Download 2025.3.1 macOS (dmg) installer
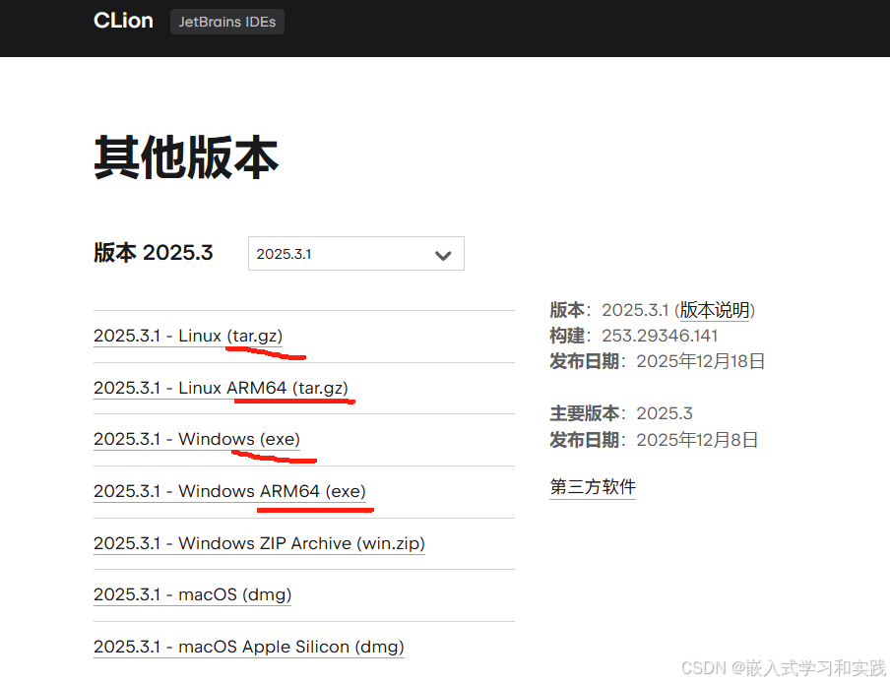 (x=192, y=594)
